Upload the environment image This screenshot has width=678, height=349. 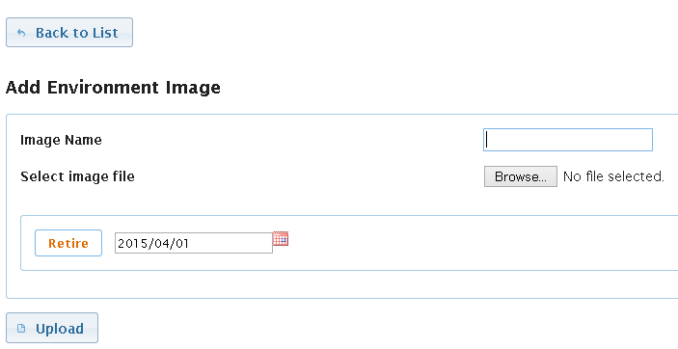[x=52, y=328]
